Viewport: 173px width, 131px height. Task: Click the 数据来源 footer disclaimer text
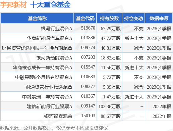(x=54, y=128)
